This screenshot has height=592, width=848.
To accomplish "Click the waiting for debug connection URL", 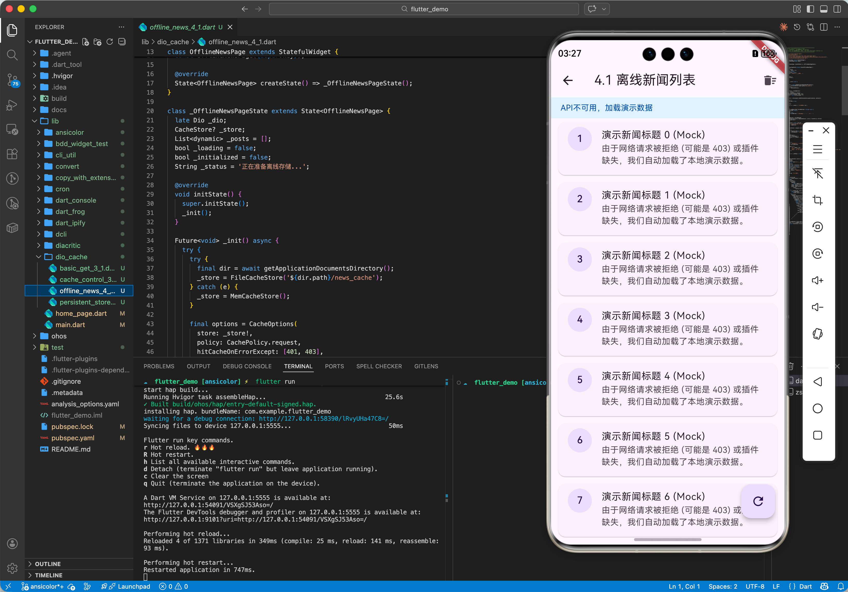I will click(x=323, y=419).
